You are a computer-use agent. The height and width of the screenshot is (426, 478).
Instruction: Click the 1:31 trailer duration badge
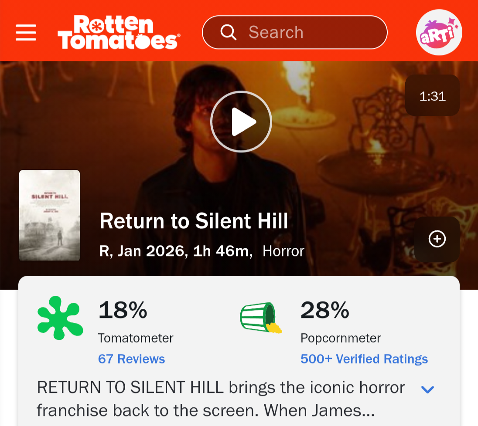click(432, 96)
